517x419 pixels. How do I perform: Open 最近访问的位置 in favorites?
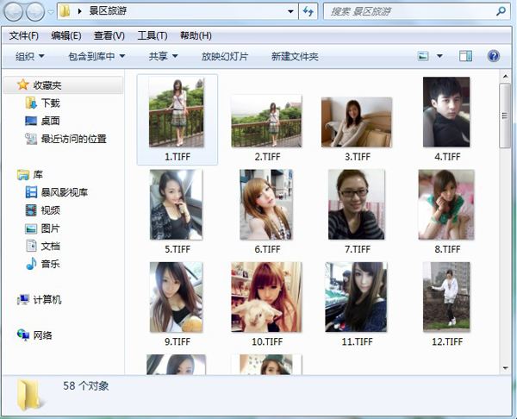73,139
